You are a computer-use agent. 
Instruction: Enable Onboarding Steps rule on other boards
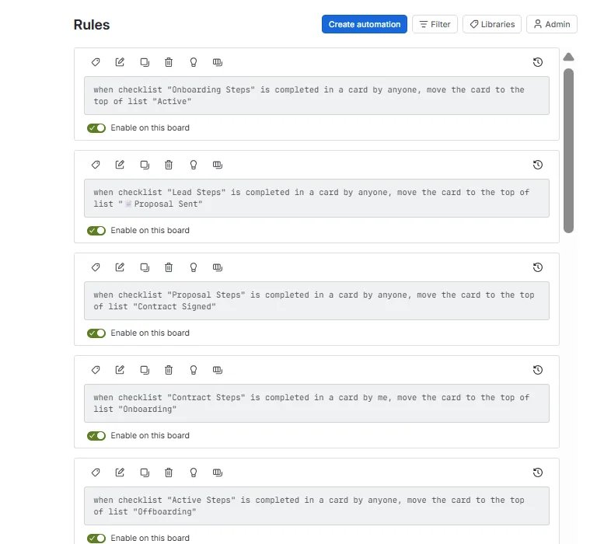[218, 62]
